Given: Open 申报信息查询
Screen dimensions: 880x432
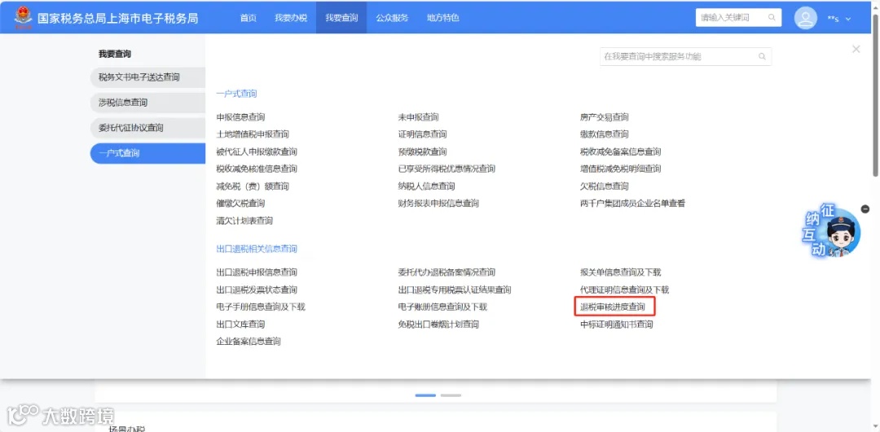Looking at the screenshot, I should pos(240,117).
